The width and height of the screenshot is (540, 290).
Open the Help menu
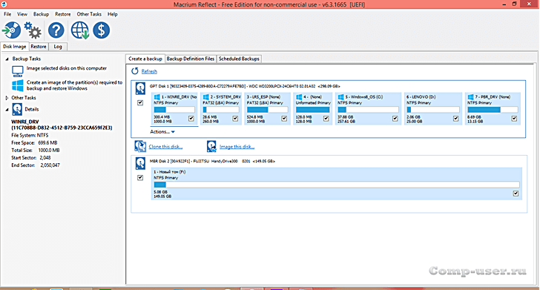coord(112,14)
